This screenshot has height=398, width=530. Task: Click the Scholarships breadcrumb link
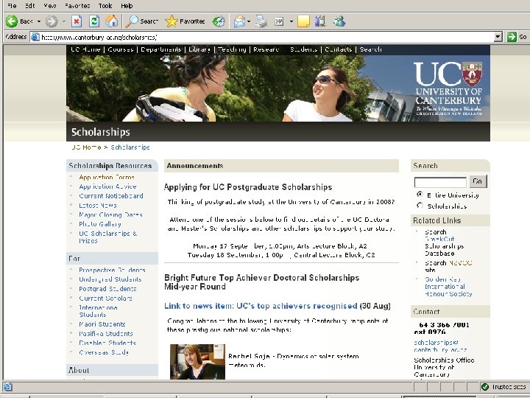click(x=130, y=147)
